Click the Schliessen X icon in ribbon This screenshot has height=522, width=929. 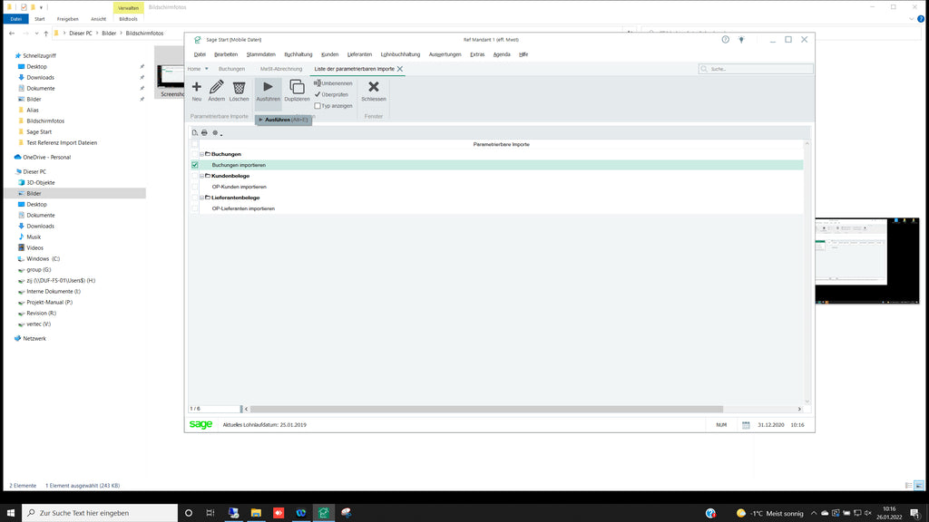tap(373, 87)
